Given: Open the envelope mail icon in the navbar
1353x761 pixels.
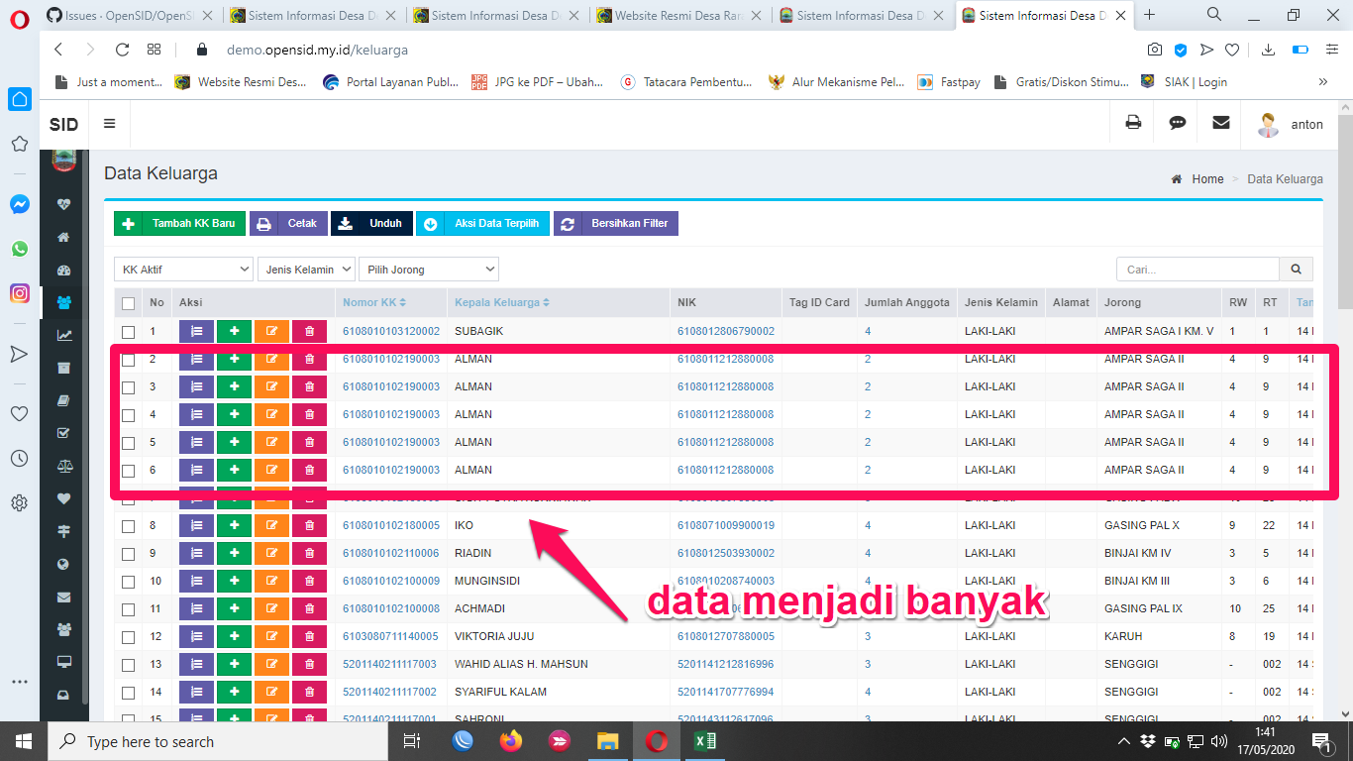Looking at the screenshot, I should click(x=1220, y=123).
